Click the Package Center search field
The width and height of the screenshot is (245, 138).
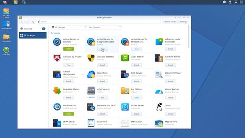point(99,21)
